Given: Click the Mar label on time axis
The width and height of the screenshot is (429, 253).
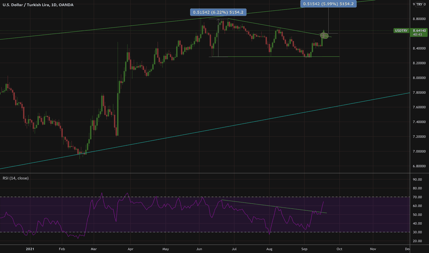Looking at the screenshot, I should (93, 249).
